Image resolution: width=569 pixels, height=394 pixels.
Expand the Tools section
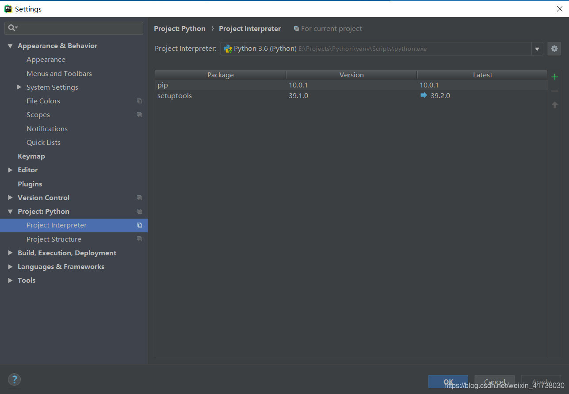[10, 280]
